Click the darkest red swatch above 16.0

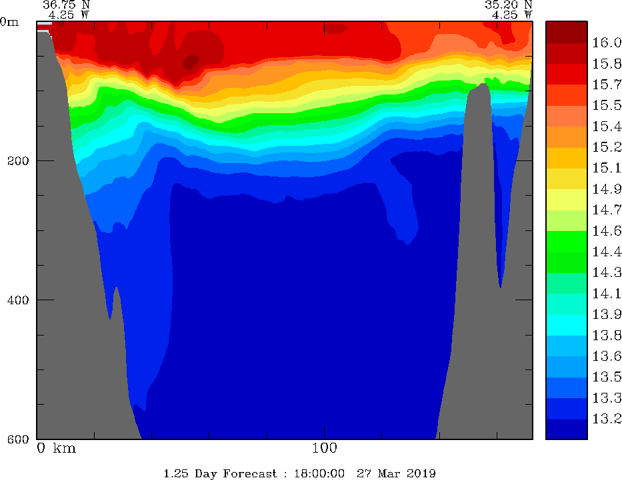[x=567, y=32]
